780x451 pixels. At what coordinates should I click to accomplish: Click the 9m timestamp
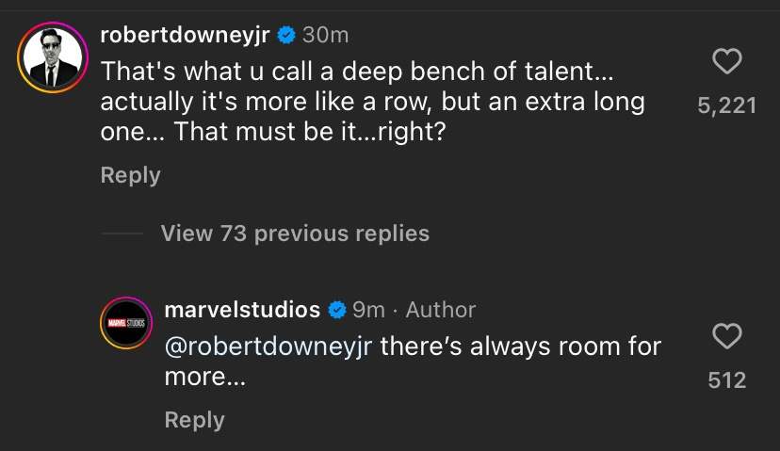point(369,309)
